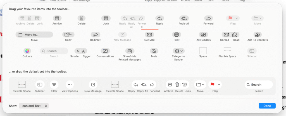This screenshot has height=116, width=286.
Task: Select the Conversations icon
Action: [105, 51]
